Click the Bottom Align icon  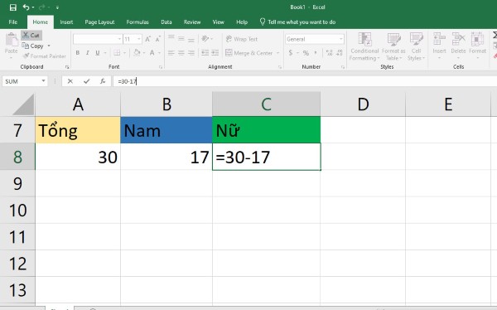(191, 39)
